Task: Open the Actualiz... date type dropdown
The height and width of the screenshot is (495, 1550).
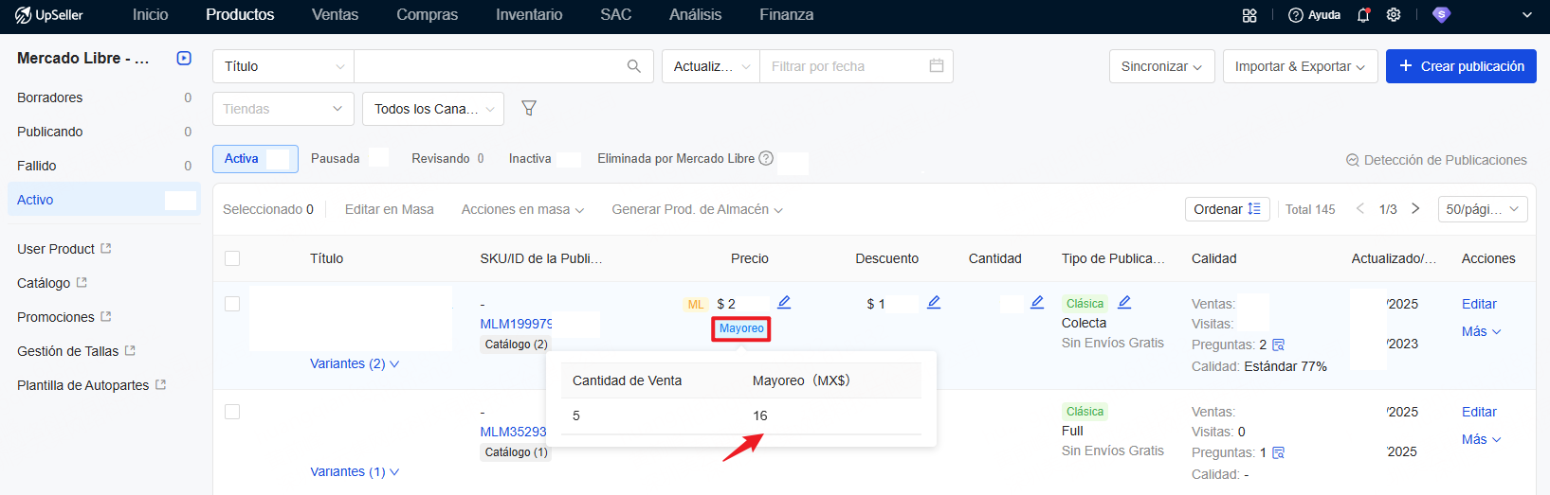Action: 711,66
